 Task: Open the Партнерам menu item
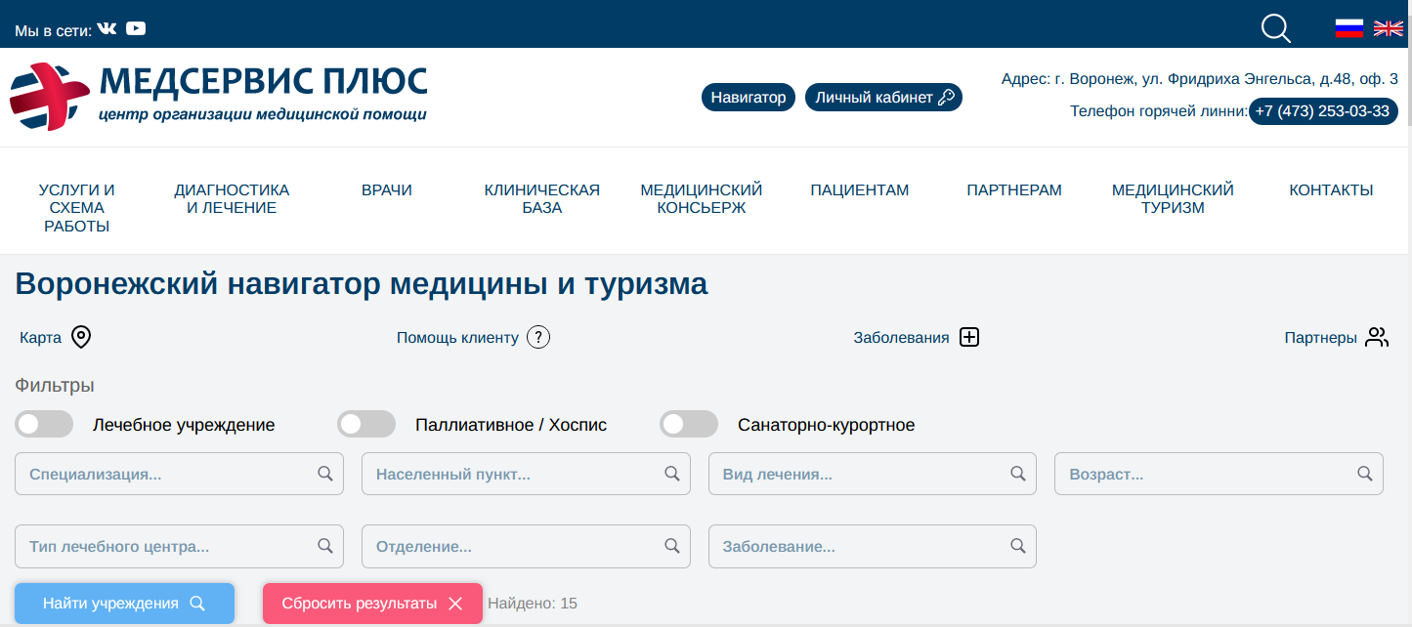[1014, 190]
